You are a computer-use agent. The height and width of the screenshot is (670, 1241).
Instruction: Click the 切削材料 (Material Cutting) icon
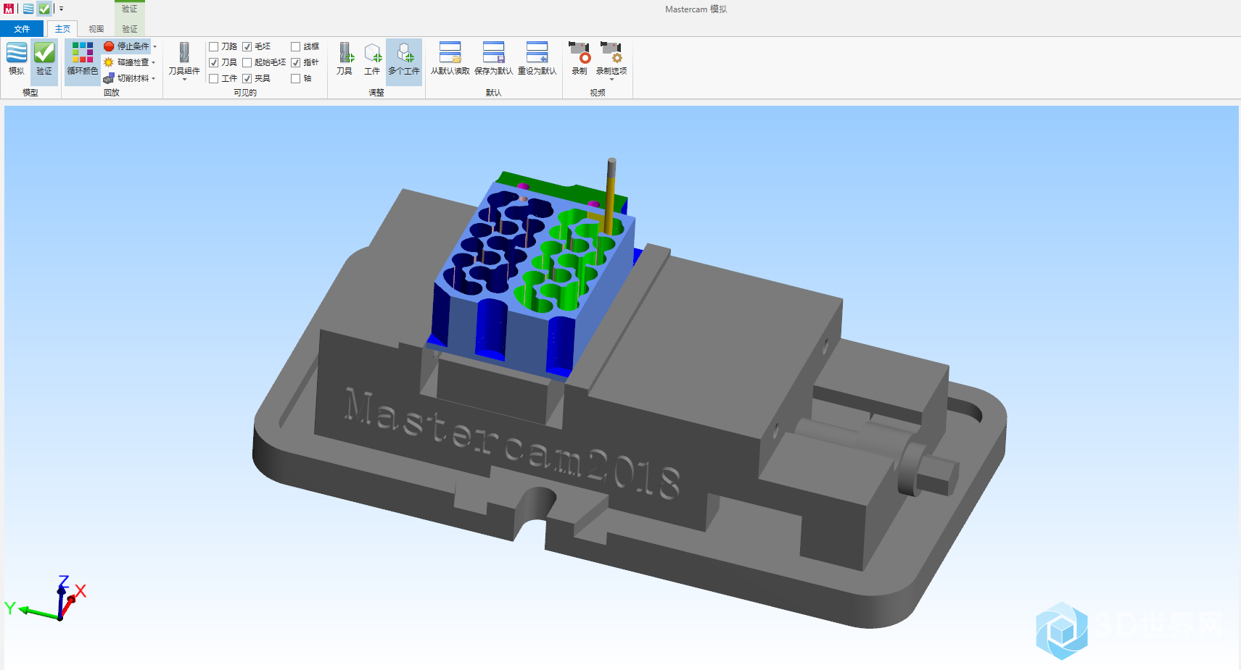click(x=109, y=78)
